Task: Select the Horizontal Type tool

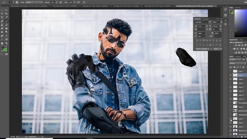Action: (x=7, y=36)
